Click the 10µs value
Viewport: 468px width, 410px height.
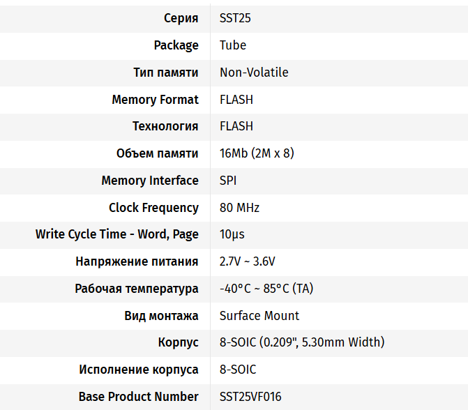click(x=232, y=234)
